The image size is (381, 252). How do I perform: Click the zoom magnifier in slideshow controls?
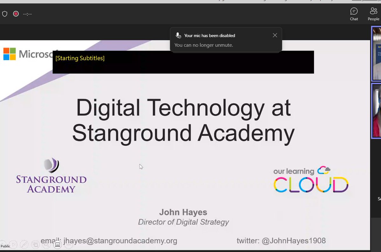(x=46, y=244)
